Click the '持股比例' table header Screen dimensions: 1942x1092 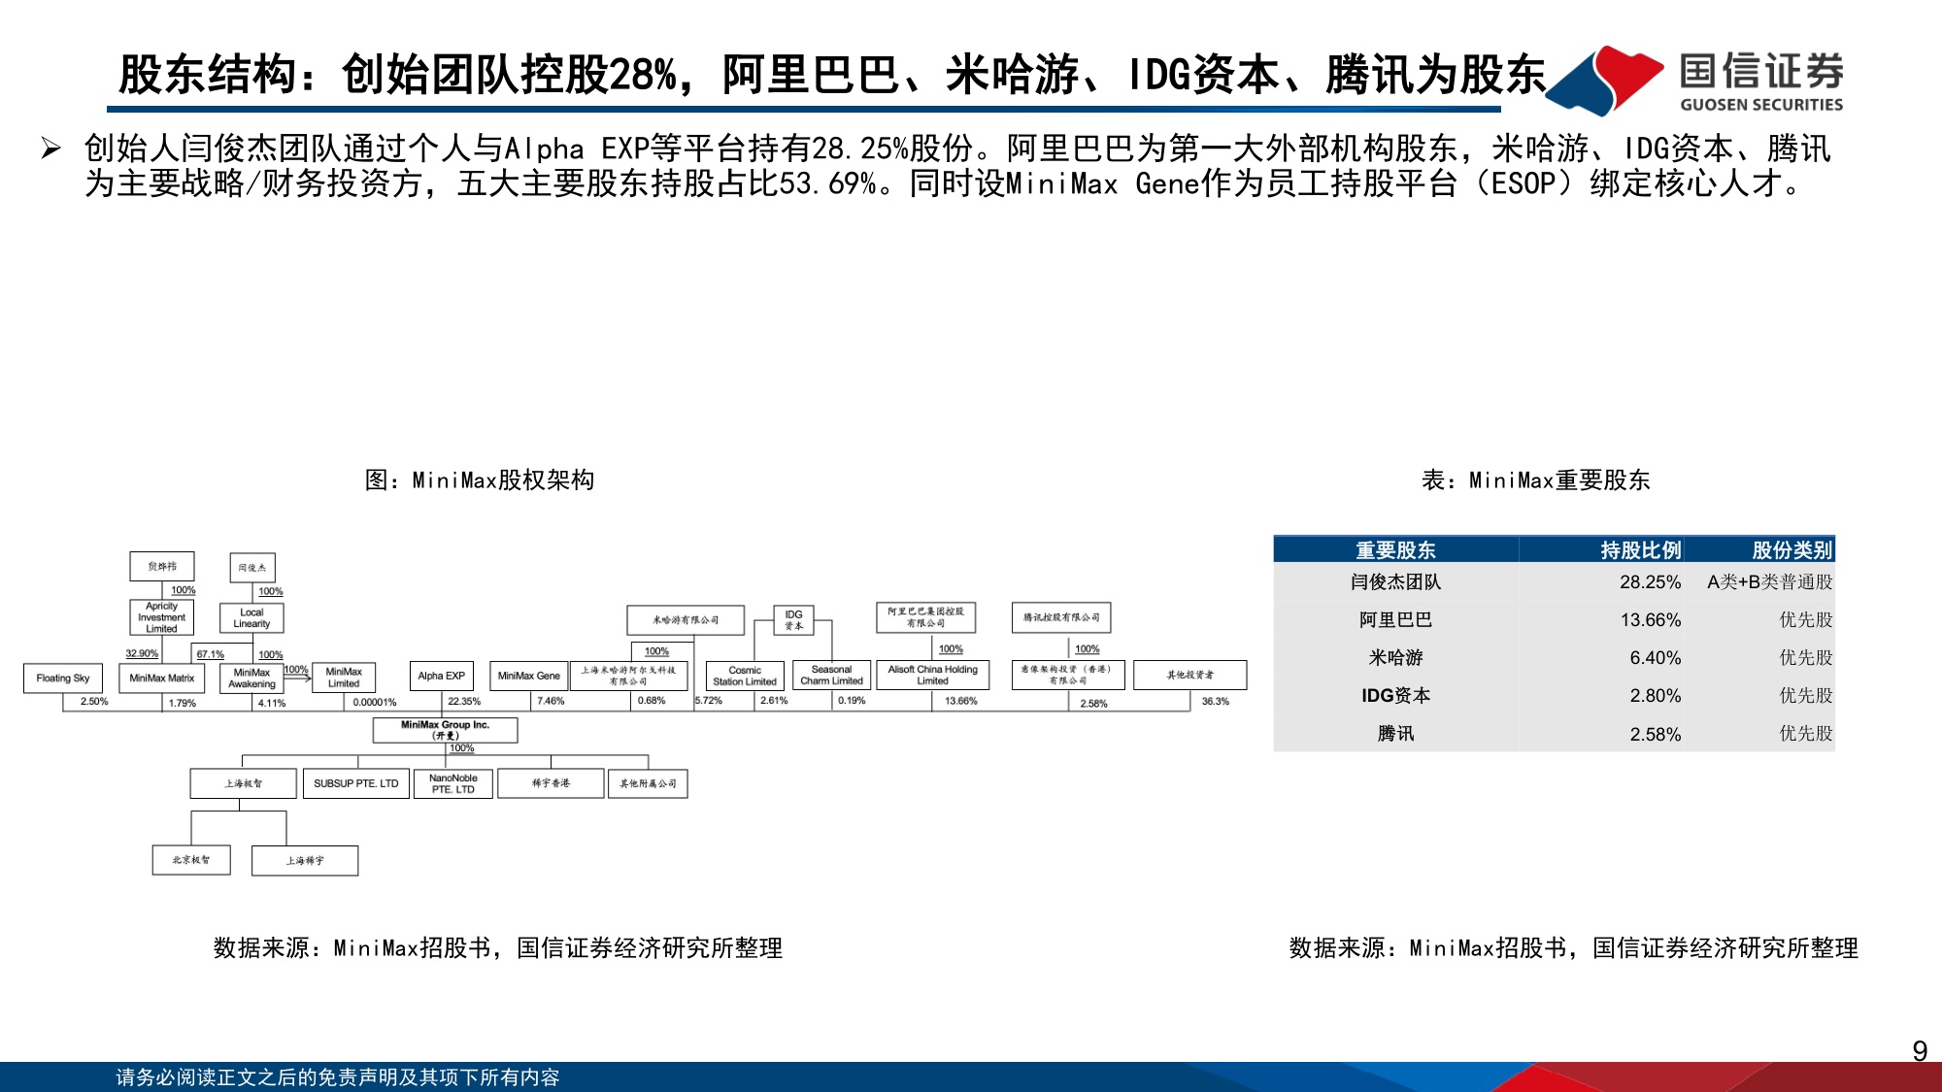[x=1641, y=550]
